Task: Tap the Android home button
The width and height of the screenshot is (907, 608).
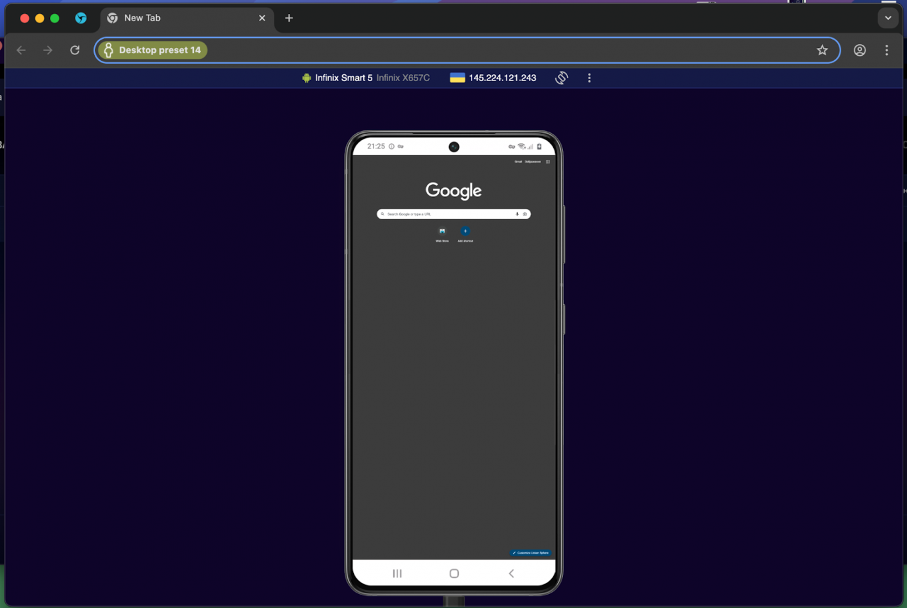Action: [x=454, y=573]
